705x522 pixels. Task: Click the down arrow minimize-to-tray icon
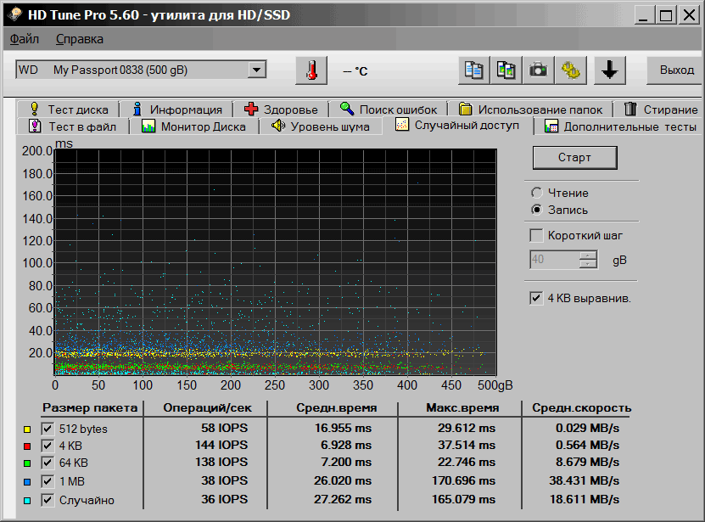[608, 70]
